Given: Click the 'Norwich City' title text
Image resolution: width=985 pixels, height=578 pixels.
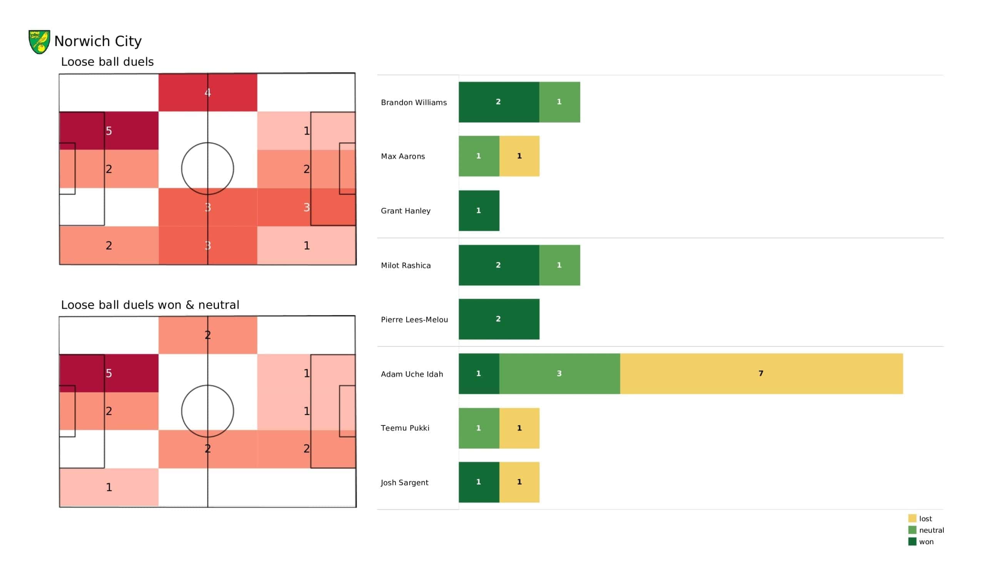Looking at the screenshot, I should coord(98,41).
